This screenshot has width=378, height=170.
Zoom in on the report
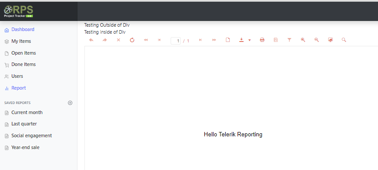pos(303,40)
